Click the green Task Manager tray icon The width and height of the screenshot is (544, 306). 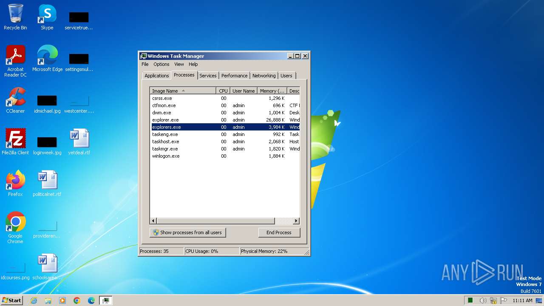tap(470, 300)
